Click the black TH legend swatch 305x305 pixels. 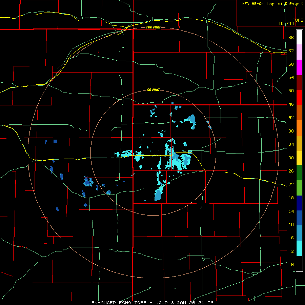(299, 264)
